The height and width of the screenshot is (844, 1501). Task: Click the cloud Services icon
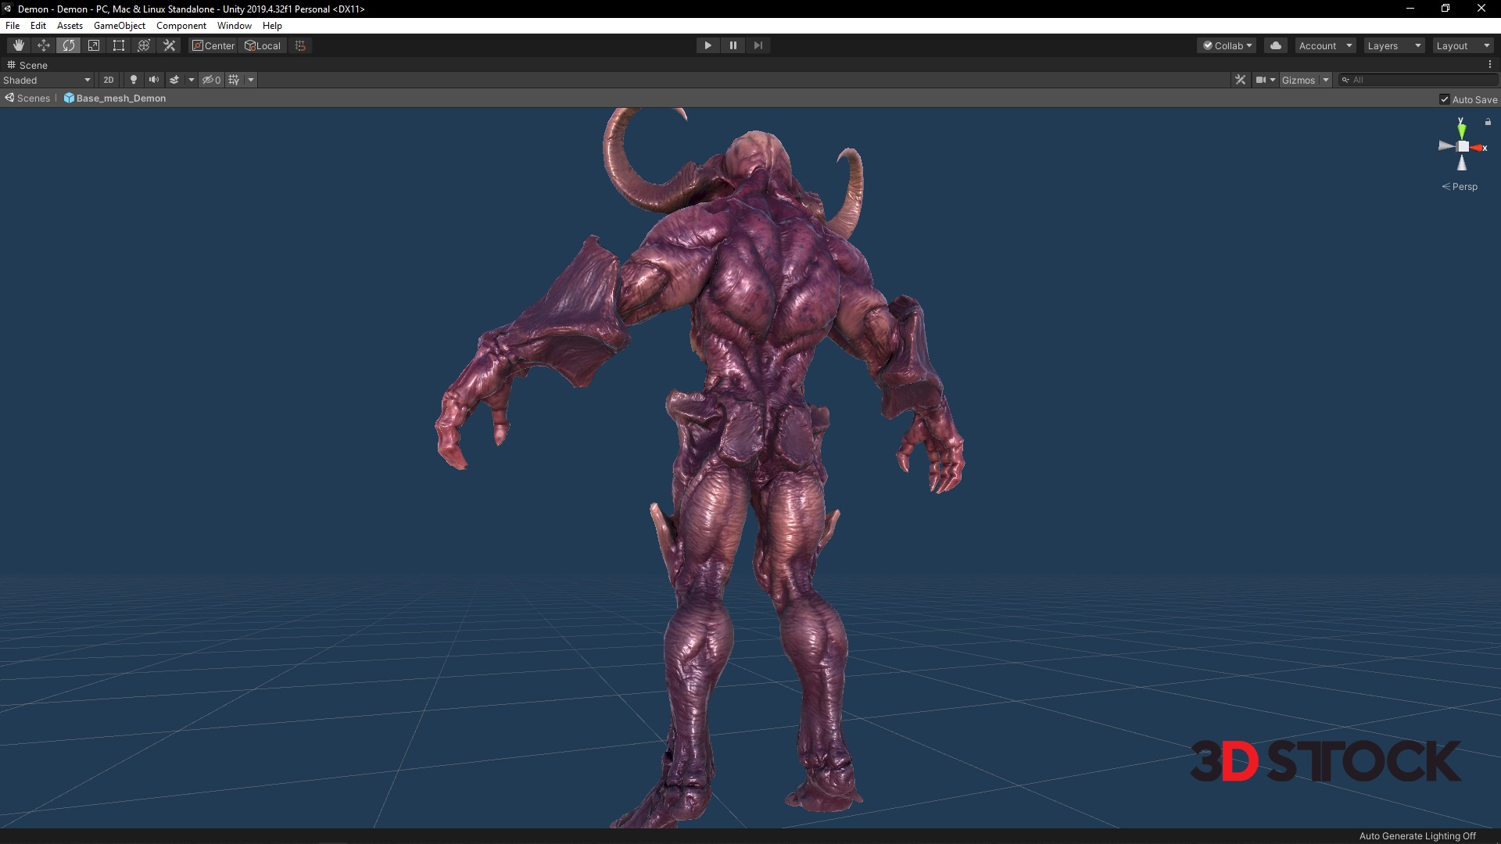[1276, 45]
